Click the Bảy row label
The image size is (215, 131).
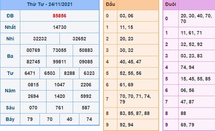click(x=10, y=119)
